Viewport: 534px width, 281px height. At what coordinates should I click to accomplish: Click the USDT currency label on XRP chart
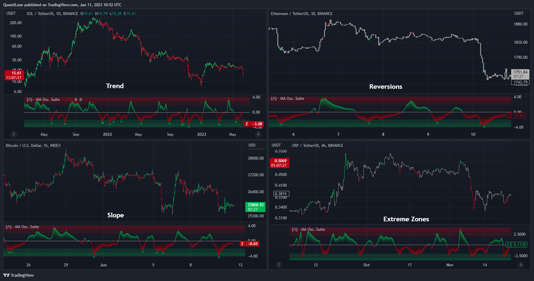(x=276, y=145)
